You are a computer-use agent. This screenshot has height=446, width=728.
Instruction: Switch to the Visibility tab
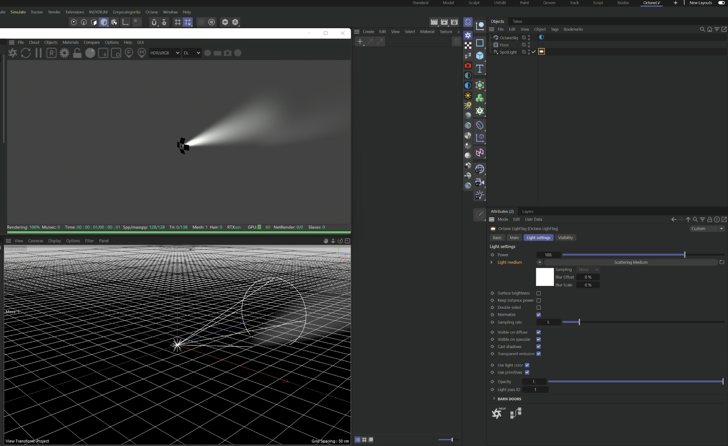point(565,238)
